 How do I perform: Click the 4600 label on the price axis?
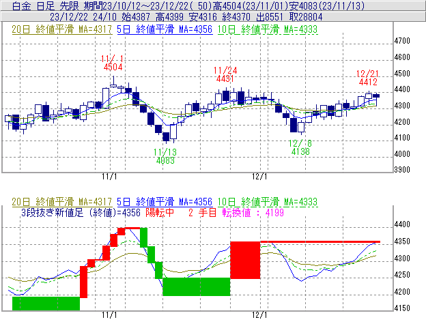402,57
